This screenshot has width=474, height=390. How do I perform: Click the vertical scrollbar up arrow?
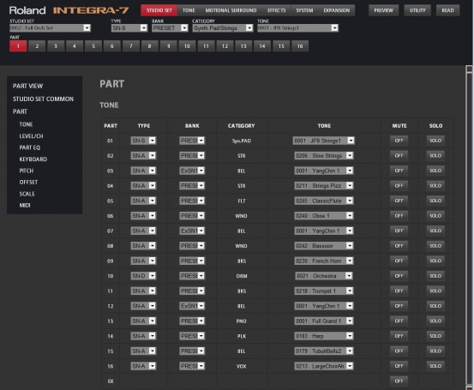pyautogui.click(x=469, y=69)
